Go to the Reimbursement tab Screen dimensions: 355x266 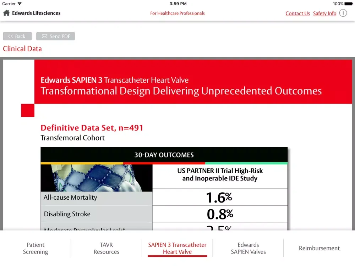pyautogui.click(x=319, y=248)
